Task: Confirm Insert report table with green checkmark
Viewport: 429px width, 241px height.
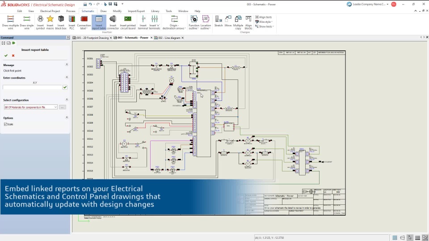Action: click(x=6, y=55)
